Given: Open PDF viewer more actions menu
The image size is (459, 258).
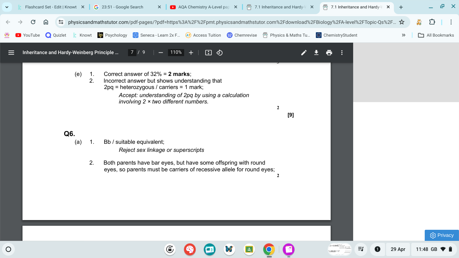Looking at the screenshot, I should click(x=342, y=52).
